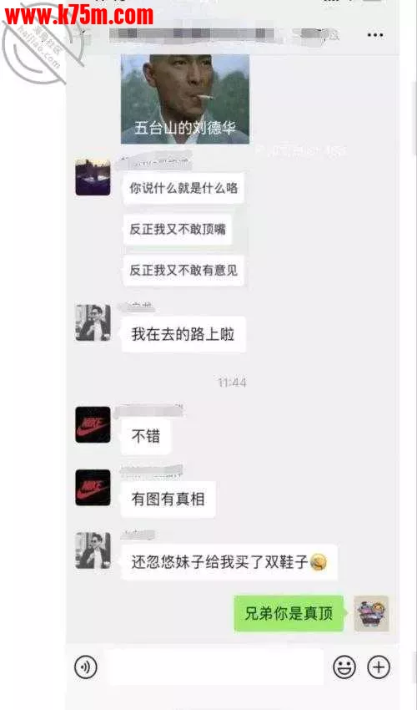
Task: Tap the 不错 message bubble
Action: [146, 437]
